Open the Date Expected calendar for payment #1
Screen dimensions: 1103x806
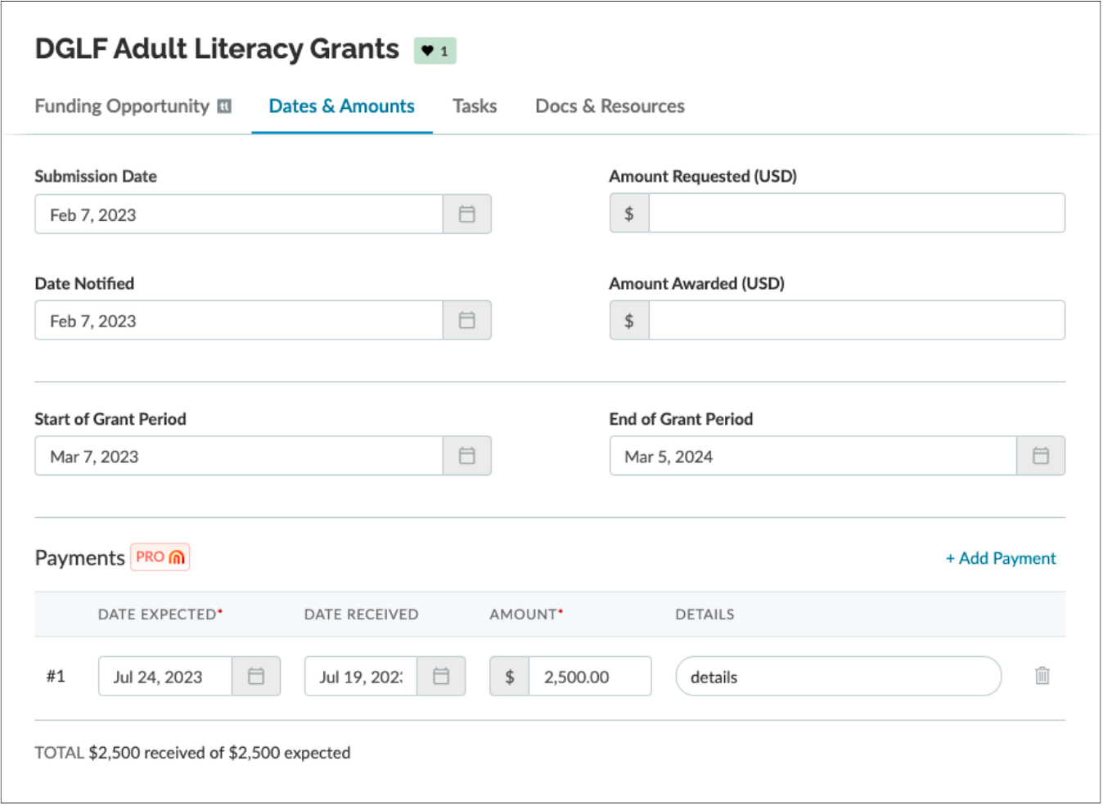pyautogui.click(x=257, y=676)
